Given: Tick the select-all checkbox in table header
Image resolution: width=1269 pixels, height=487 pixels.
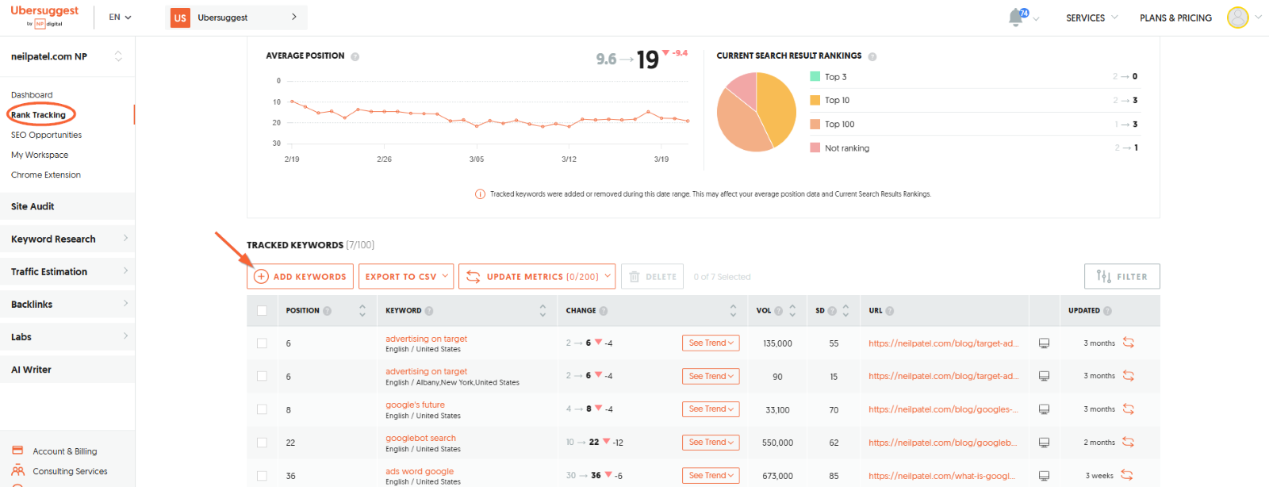Looking at the screenshot, I should pyautogui.click(x=262, y=311).
